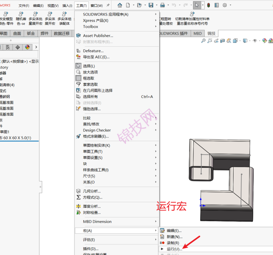Expand the Save dropdown arrow

(x=157, y=5)
